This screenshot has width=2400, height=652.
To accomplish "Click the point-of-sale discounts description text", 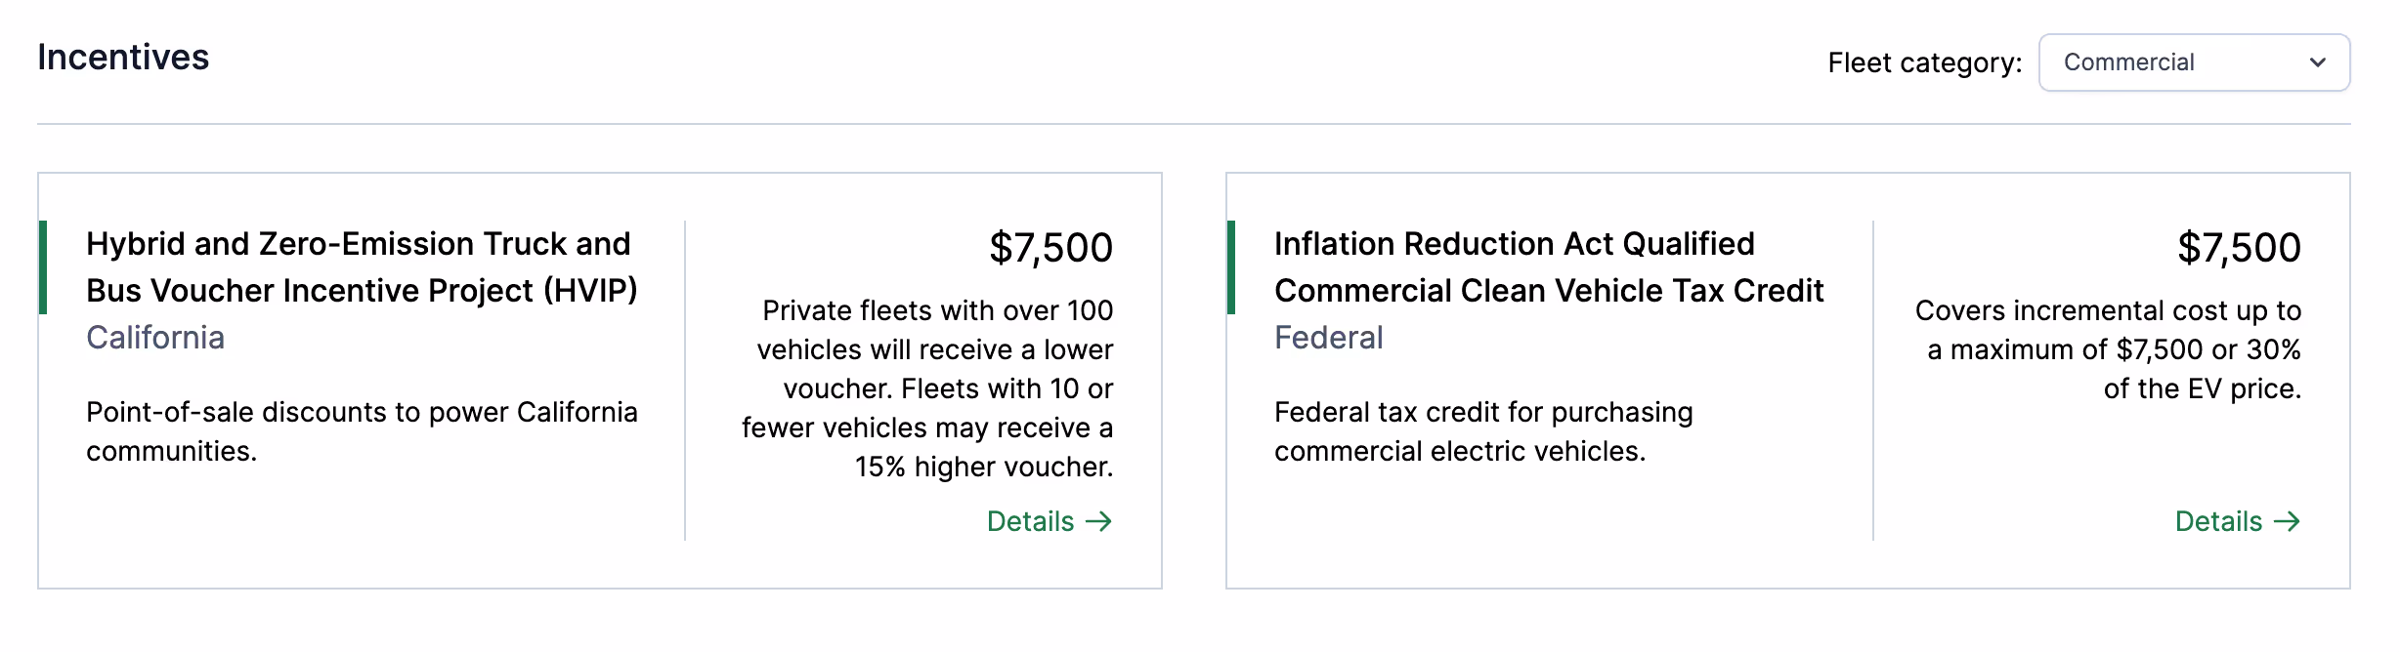I will click(x=362, y=431).
